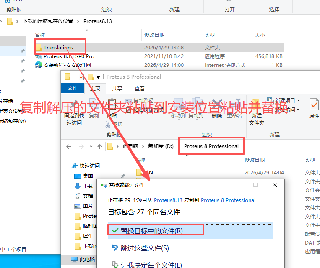Click the Translations folder icon
This screenshot has width=320, height=268.
(x=39, y=47)
